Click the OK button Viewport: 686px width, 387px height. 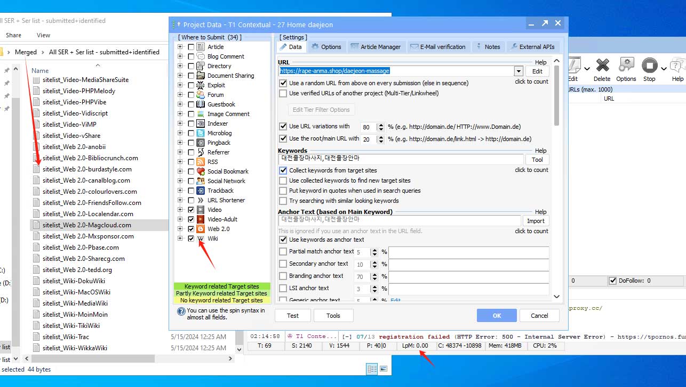[x=497, y=316]
